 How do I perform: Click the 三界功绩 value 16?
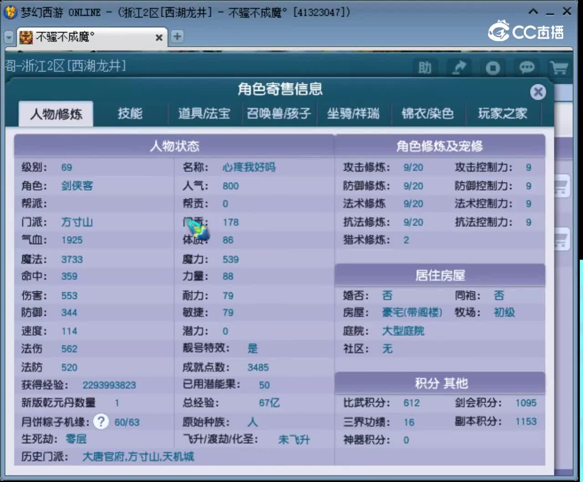pyautogui.click(x=409, y=422)
